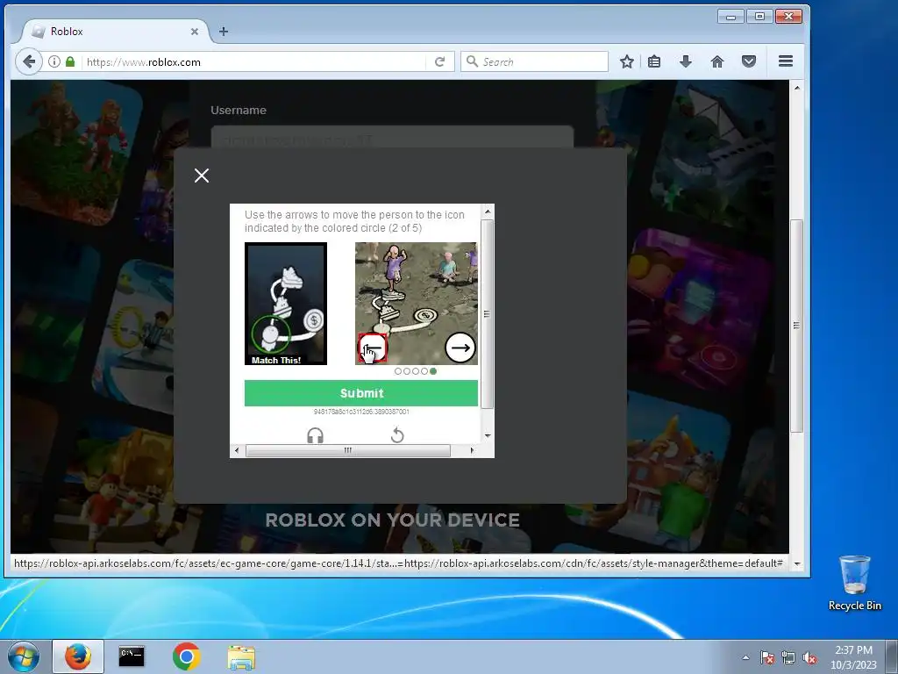
Task: Click the left arrow in the captcha image
Action: 372,348
